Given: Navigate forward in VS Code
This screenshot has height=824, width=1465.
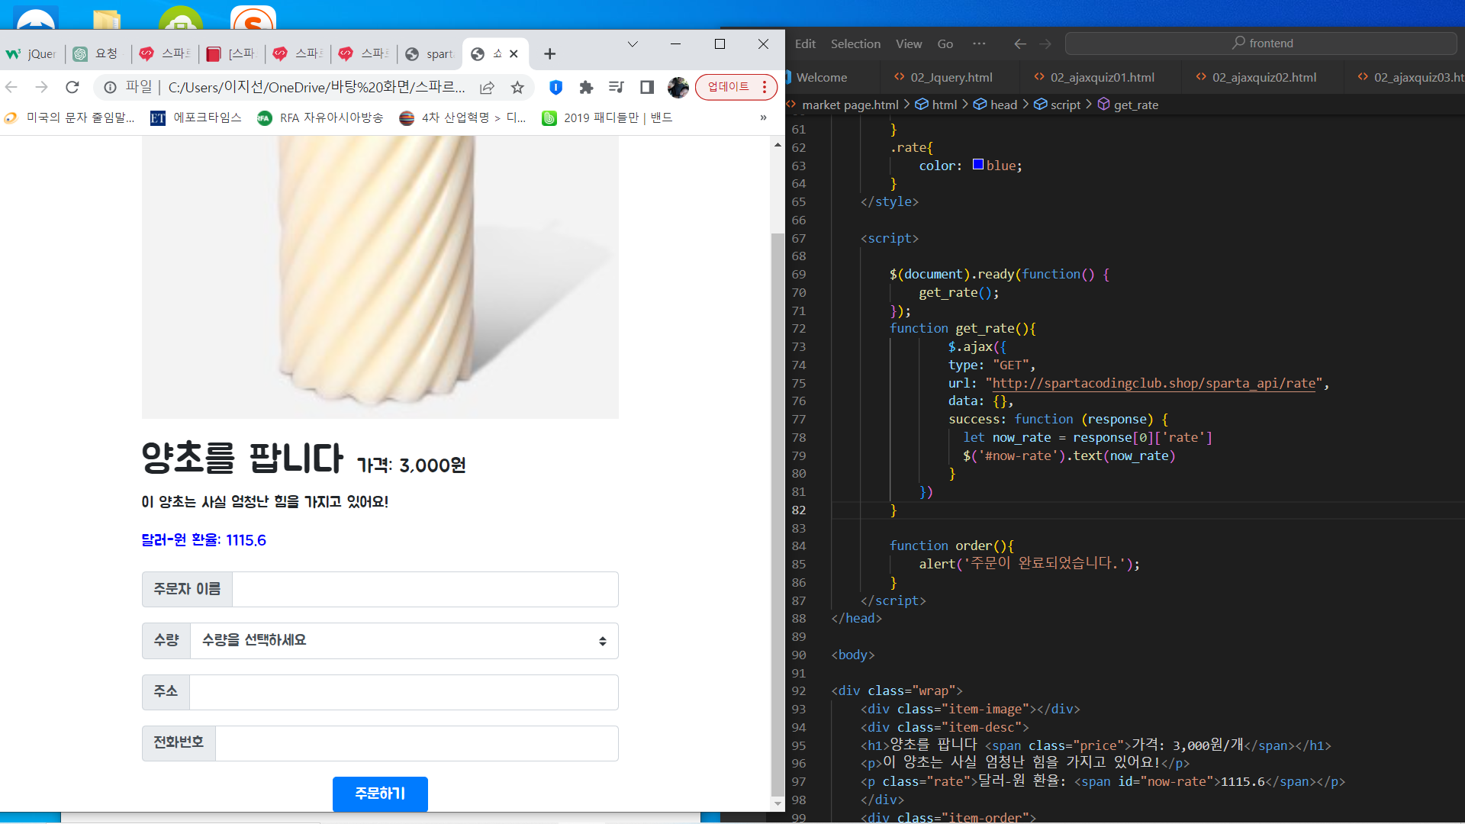Looking at the screenshot, I should point(1045,44).
